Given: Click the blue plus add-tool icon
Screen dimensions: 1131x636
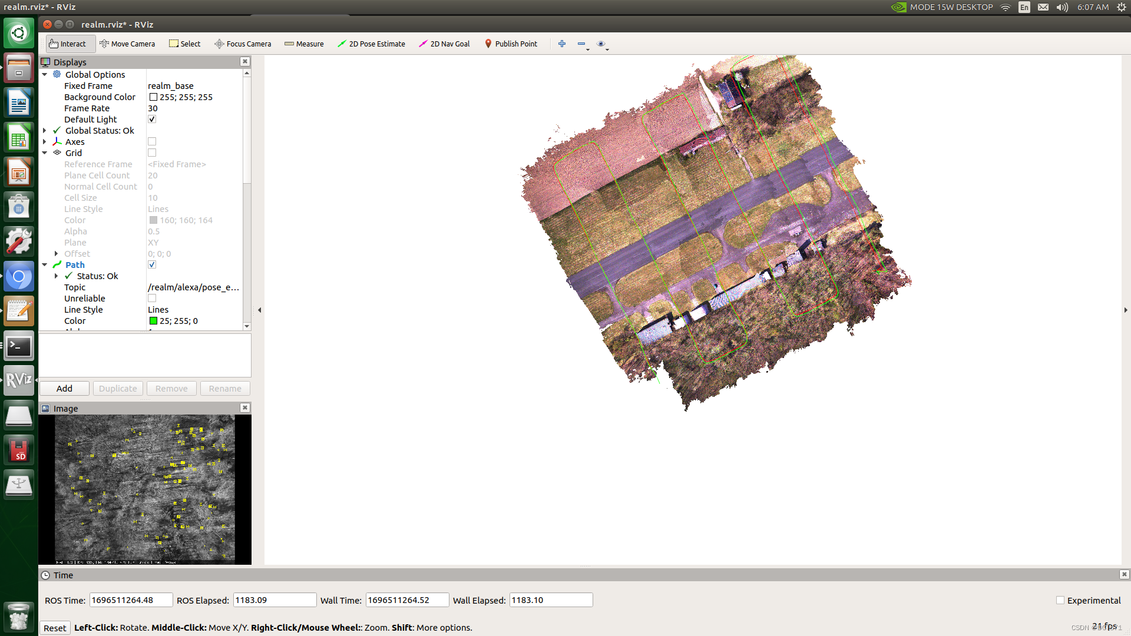Looking at the screenshot, I should (x=562, y=44).
